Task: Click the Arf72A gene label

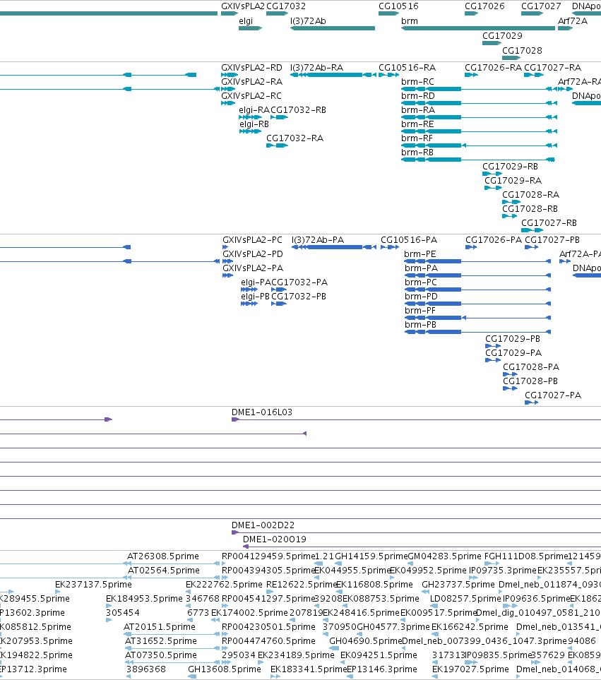Action: coord(572,21)
